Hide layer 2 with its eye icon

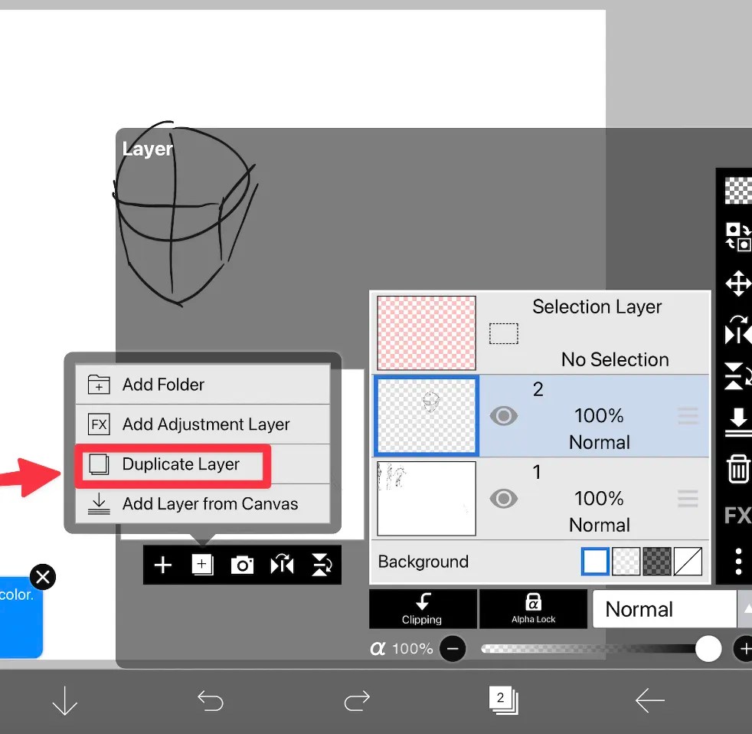[504, 415]
